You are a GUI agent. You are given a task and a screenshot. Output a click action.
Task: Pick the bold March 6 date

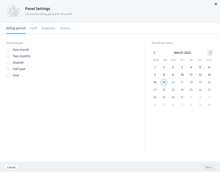click(x=209, y=67)
